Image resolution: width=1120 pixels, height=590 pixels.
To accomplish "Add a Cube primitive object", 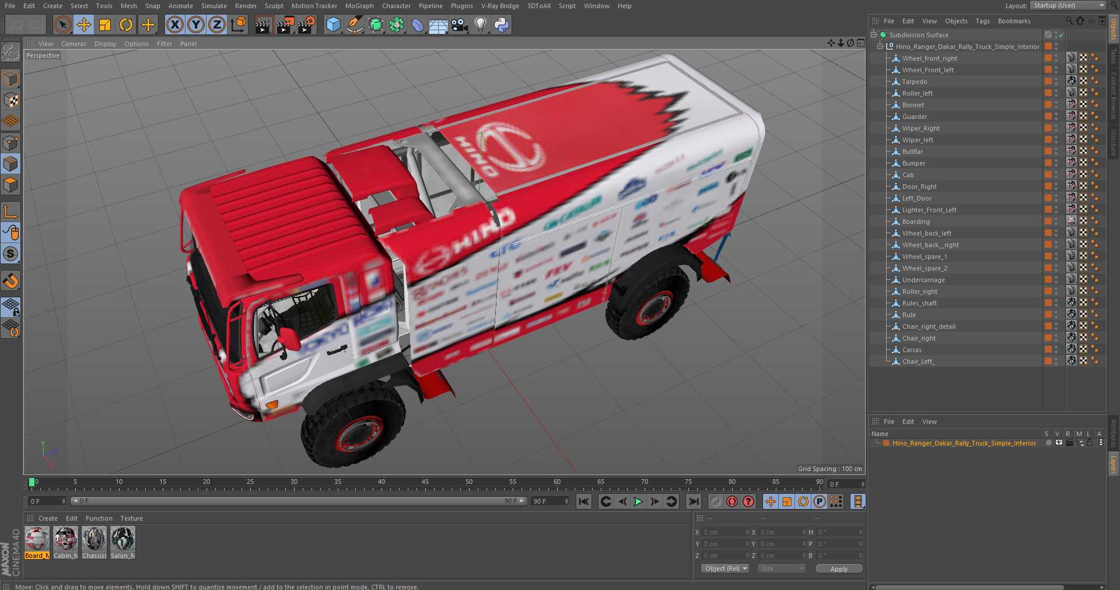I will point(333,24).
